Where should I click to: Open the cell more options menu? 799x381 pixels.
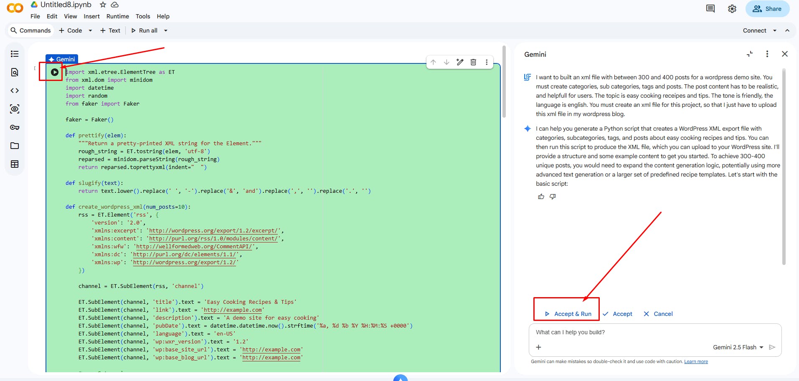487,62
